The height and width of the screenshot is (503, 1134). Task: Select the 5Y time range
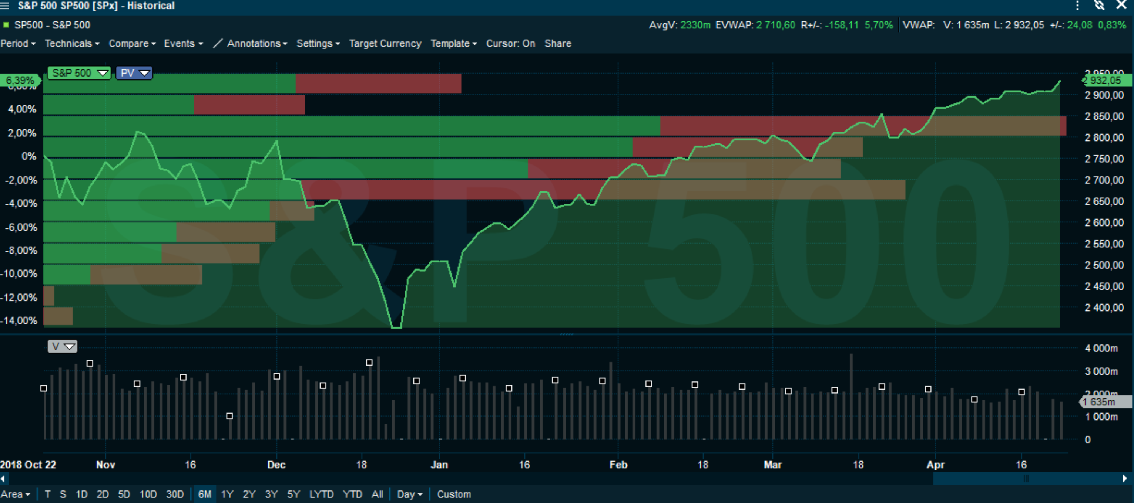click(293, 494)
